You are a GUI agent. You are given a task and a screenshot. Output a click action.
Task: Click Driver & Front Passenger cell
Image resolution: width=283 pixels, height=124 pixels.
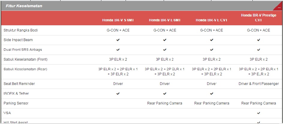click(259, 84)
